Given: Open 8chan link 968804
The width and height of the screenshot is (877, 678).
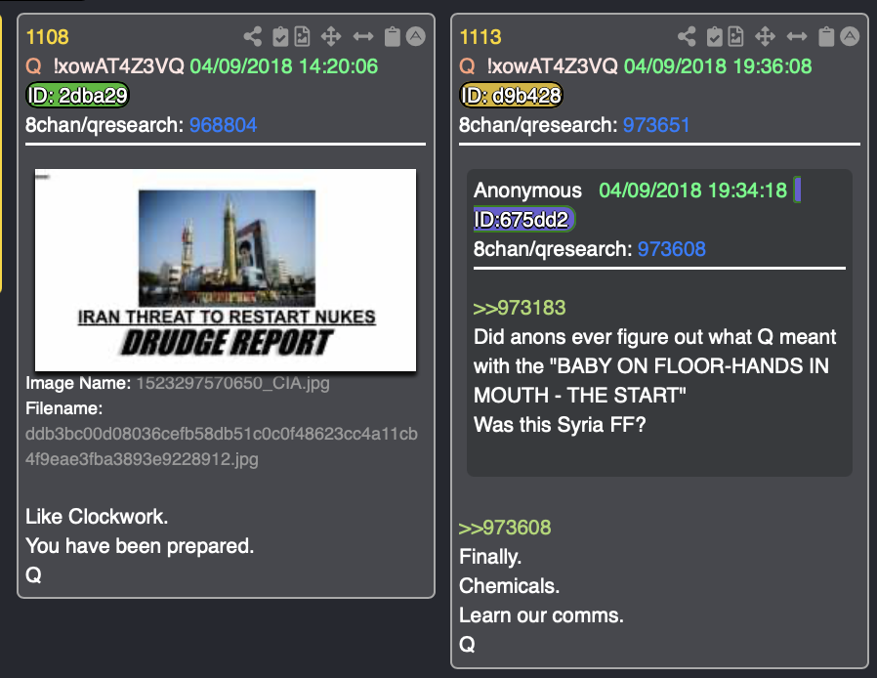Looking at the screenshot, I should tap(224, 125).
